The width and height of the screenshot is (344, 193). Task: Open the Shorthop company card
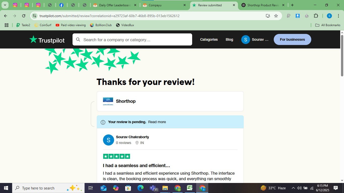pos(170,101)
